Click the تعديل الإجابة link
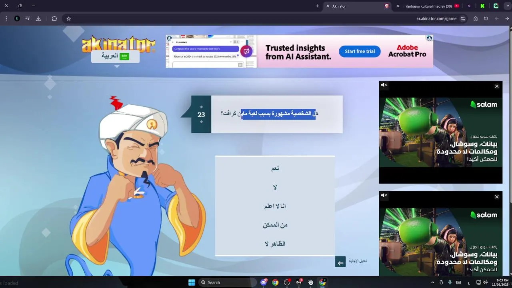Viewport: 512px width, 288px height. click(358, 261)
